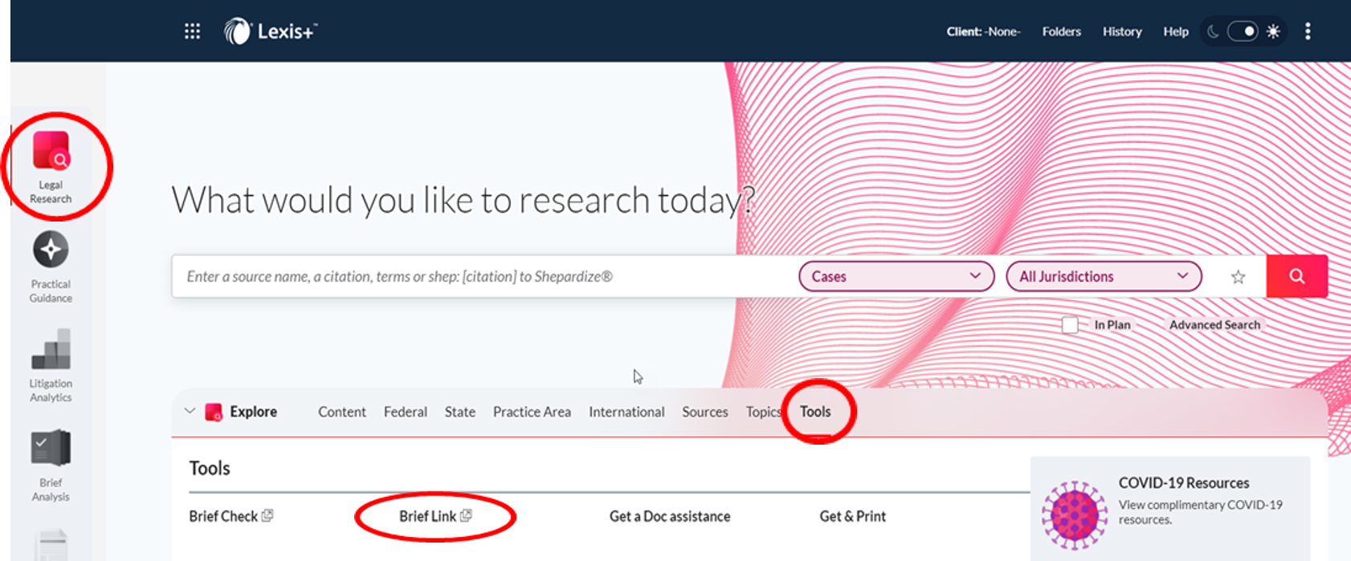1351x561 pixels.
Task: Select the State tab
Action: (x=460, y=412)
